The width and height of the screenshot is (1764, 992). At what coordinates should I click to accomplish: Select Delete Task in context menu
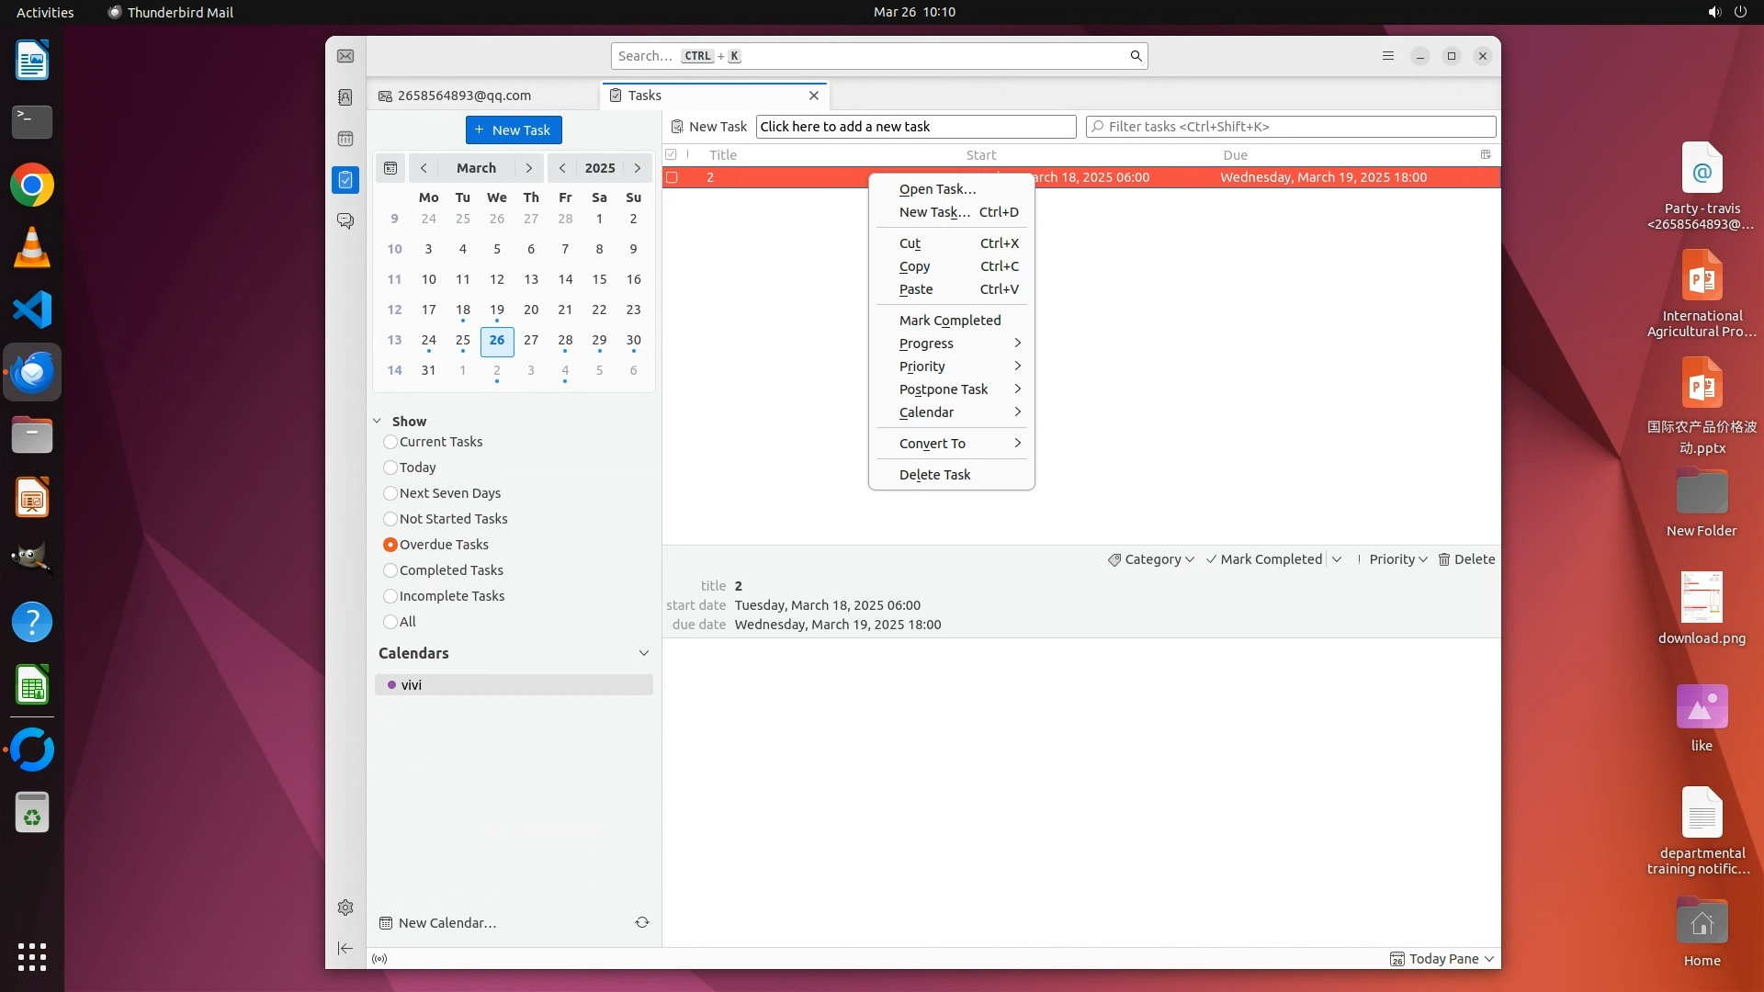(x=934, y=475)
